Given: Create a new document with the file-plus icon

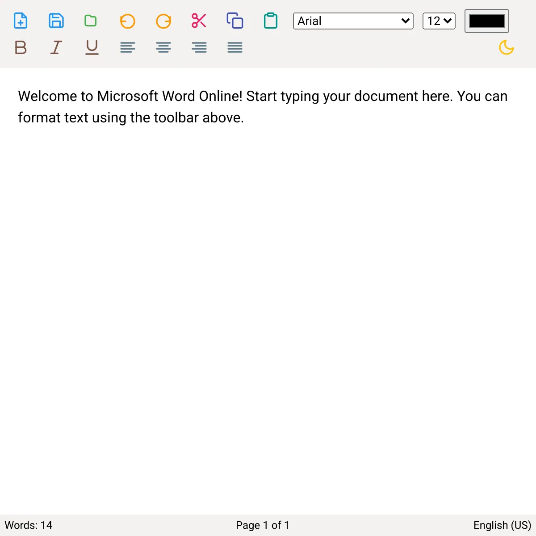Looking at the screenshot, I should pyautogui.click(x=21, y=21).
